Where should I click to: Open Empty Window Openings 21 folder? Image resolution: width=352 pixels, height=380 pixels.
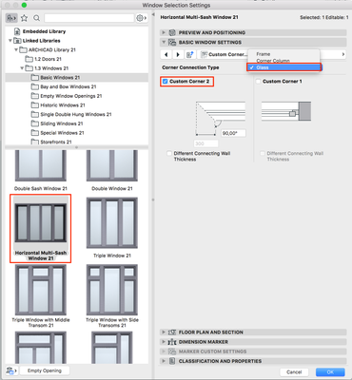pos(71,96)
